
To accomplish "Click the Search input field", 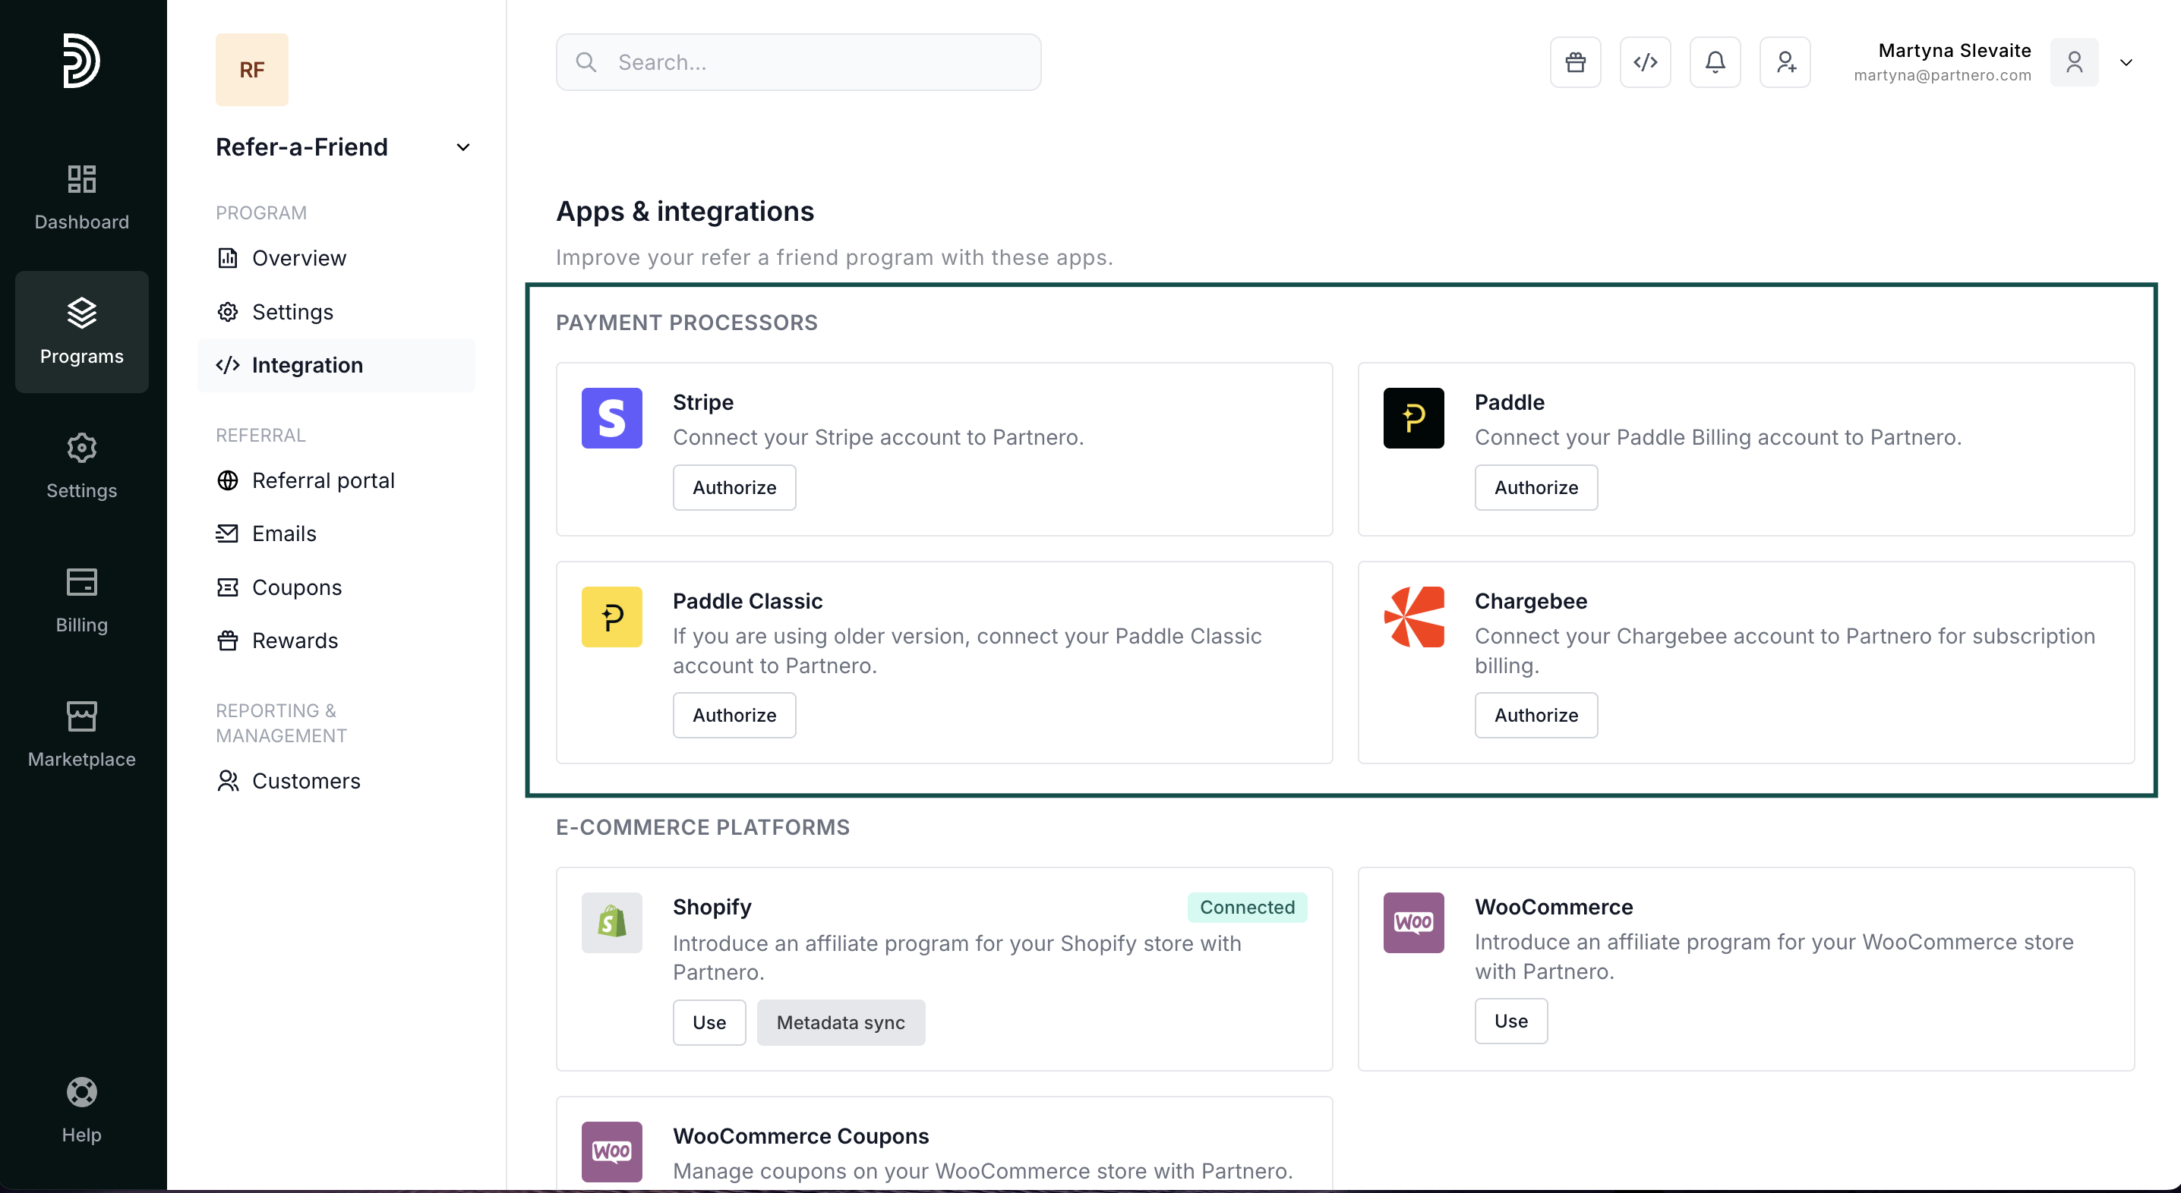I will [798, 63].
